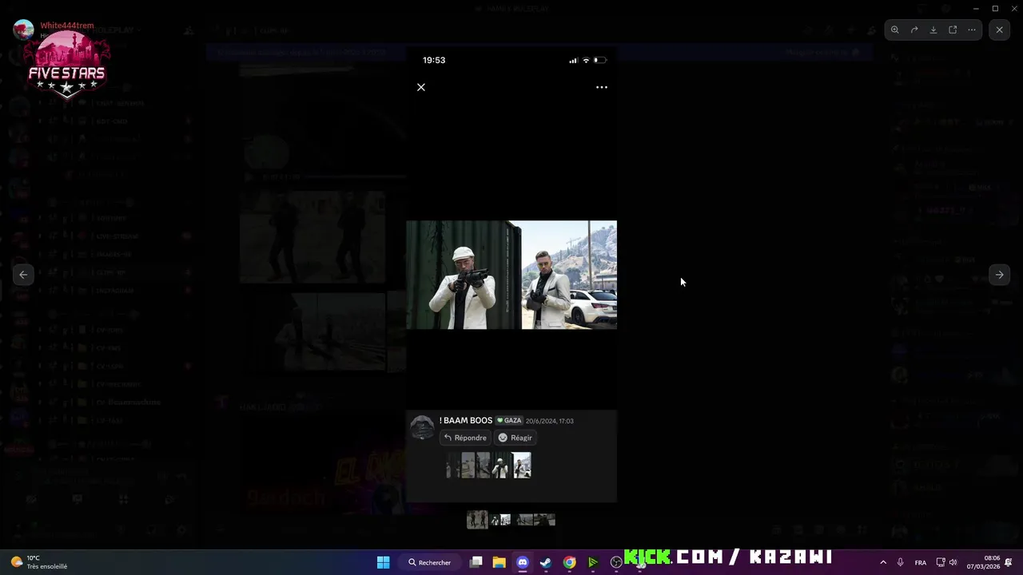This screenshot has width=1023, height=575.
Task: Select the second carousel thumbnail with white suits
Action: pos(501,520)
